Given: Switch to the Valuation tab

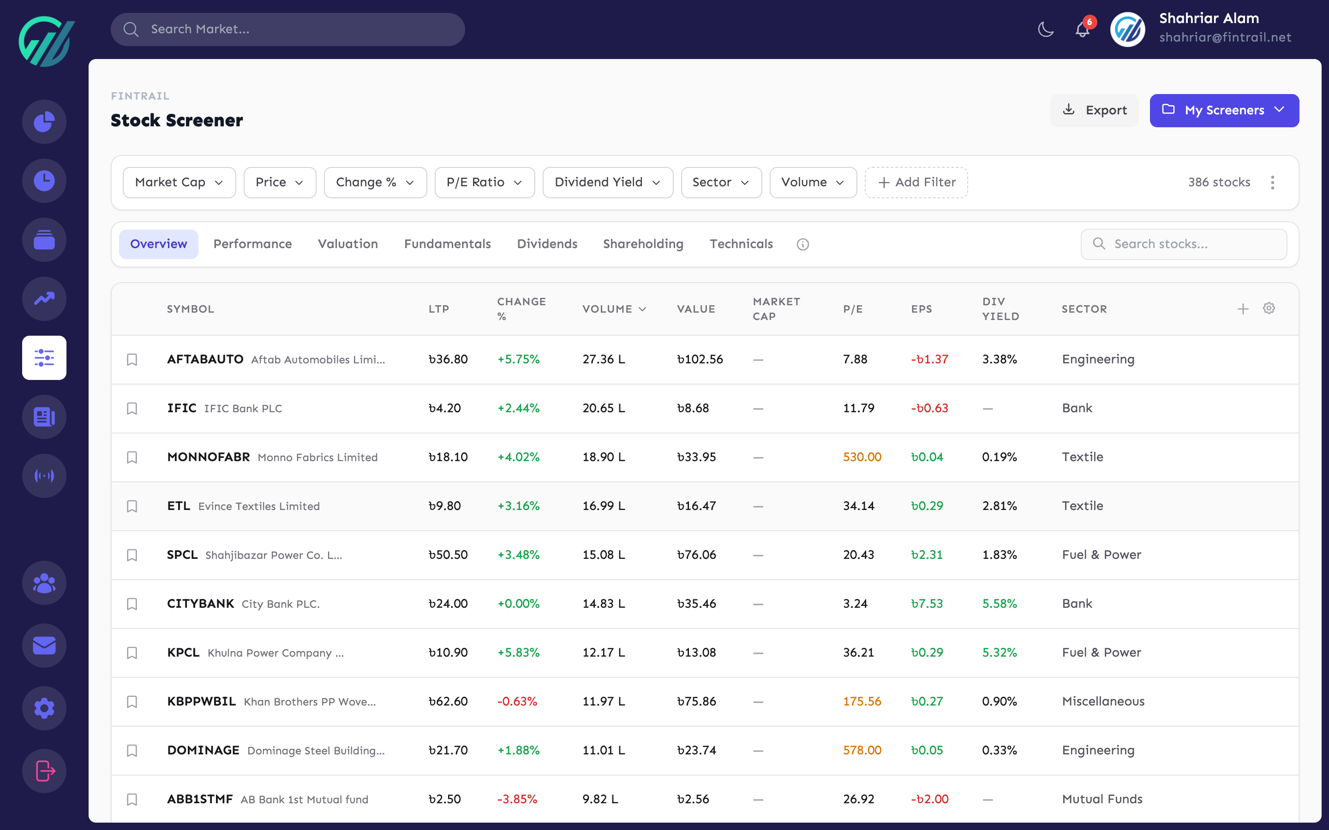Looking at the screenshot, I should (x=348, y=244).
